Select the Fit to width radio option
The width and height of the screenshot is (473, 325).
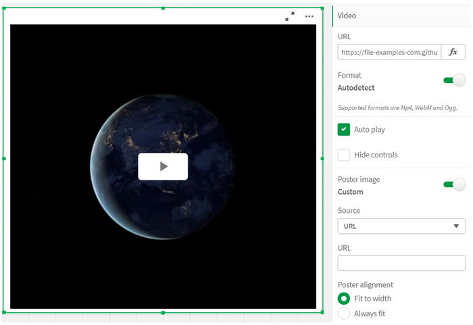(x=344, y=299)
